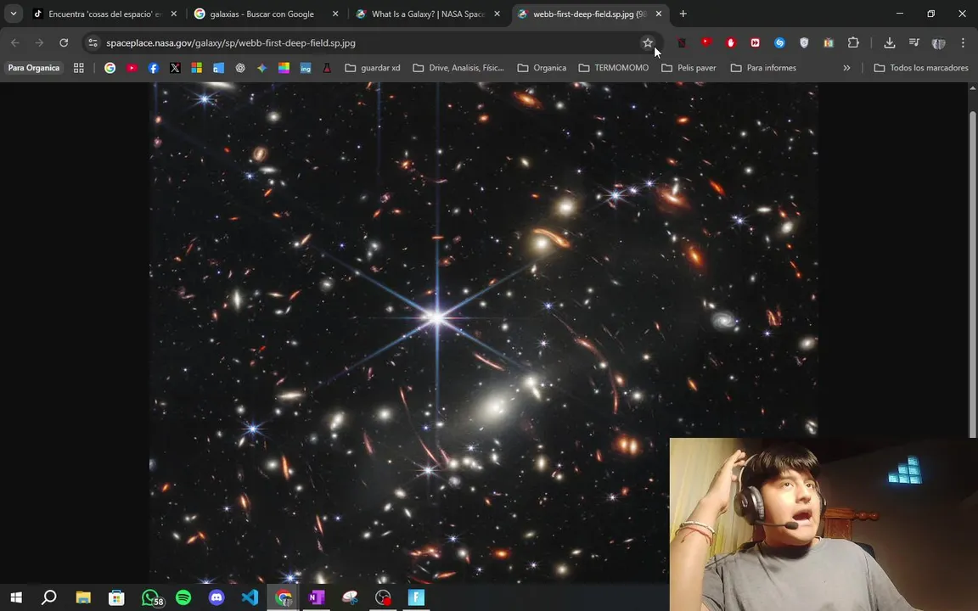The image size is (978, 611).
Task: Open the Chrome downloads panel
Action: (x=890, y=43)
